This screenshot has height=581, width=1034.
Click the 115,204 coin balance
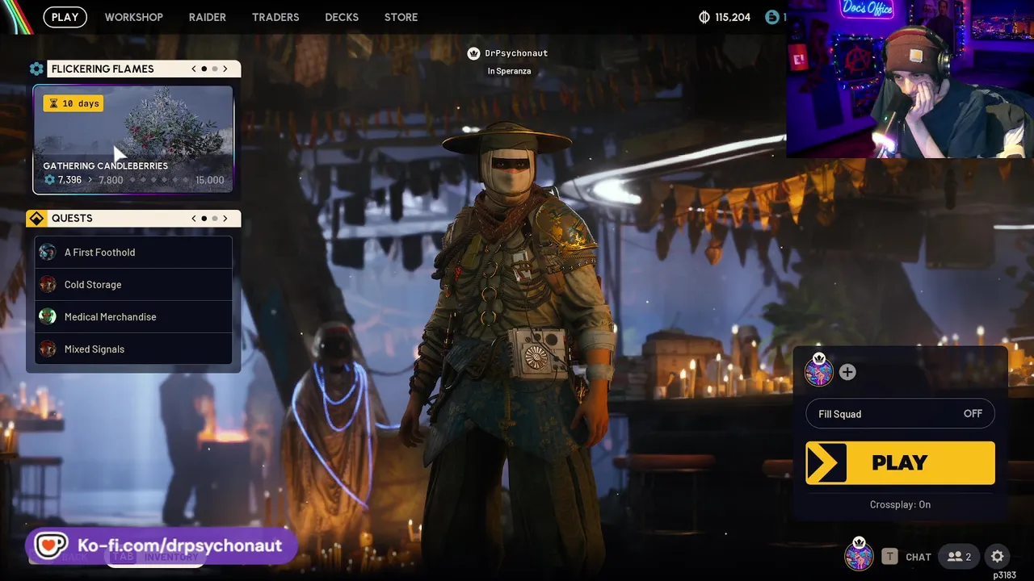(733, 17)
